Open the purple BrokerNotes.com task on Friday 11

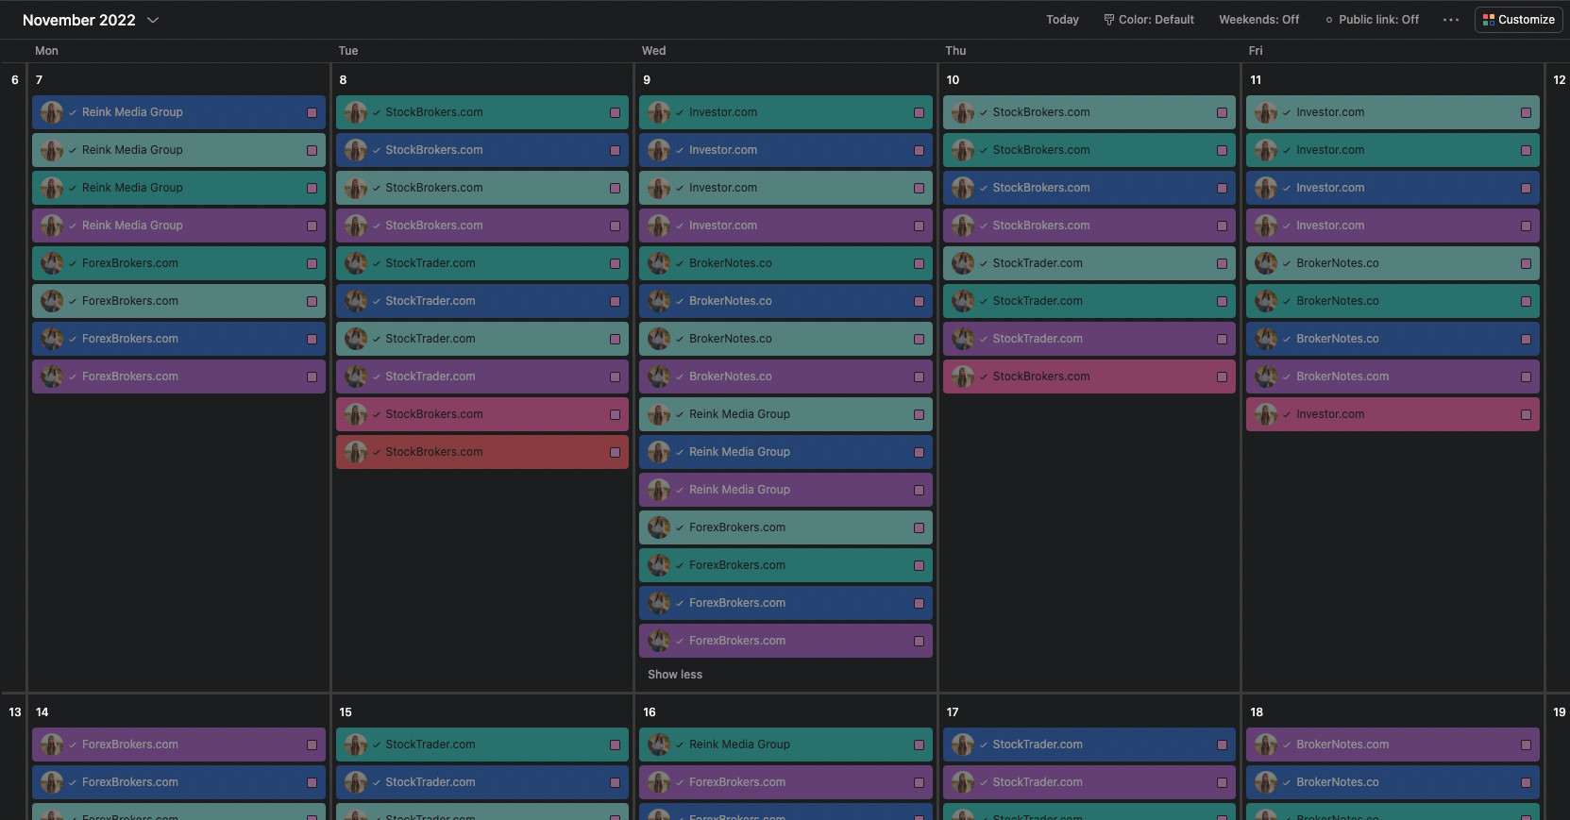pos(1393,377)
